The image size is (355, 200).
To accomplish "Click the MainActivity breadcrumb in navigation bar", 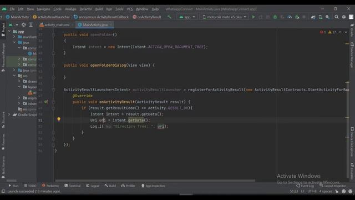I will click(x=17, y=17).
